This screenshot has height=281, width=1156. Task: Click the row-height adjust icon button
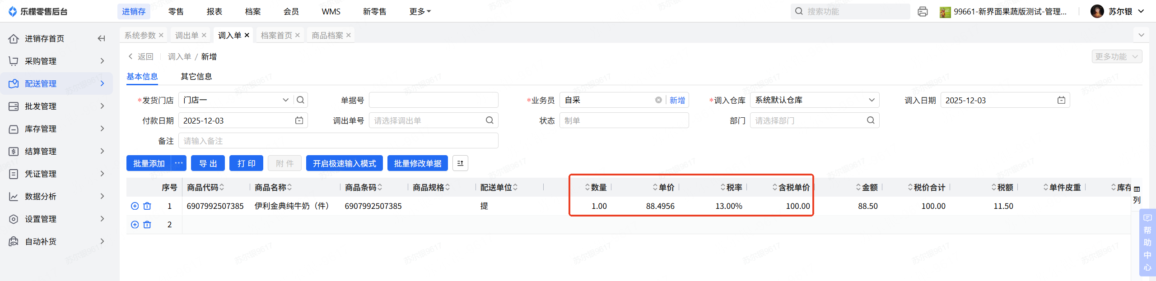[460, 163]
